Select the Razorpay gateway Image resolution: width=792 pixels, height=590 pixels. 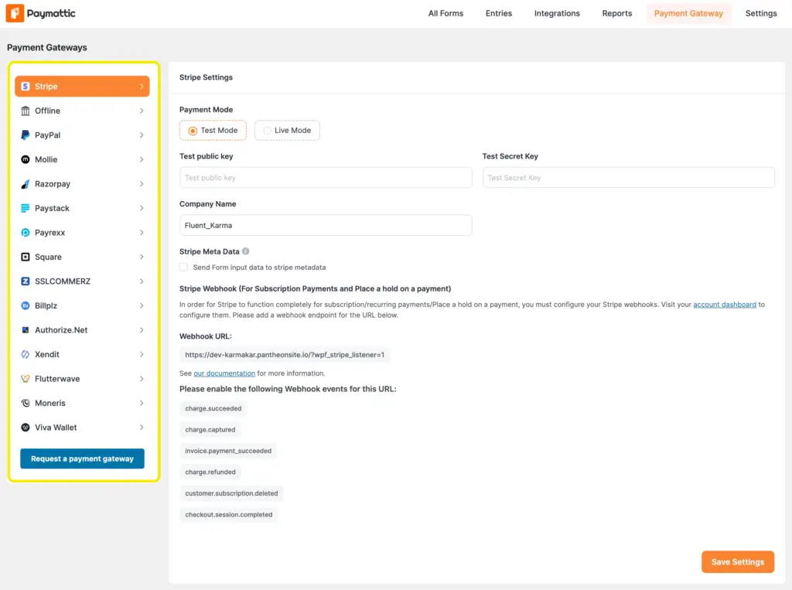click(x=81, y=183)
